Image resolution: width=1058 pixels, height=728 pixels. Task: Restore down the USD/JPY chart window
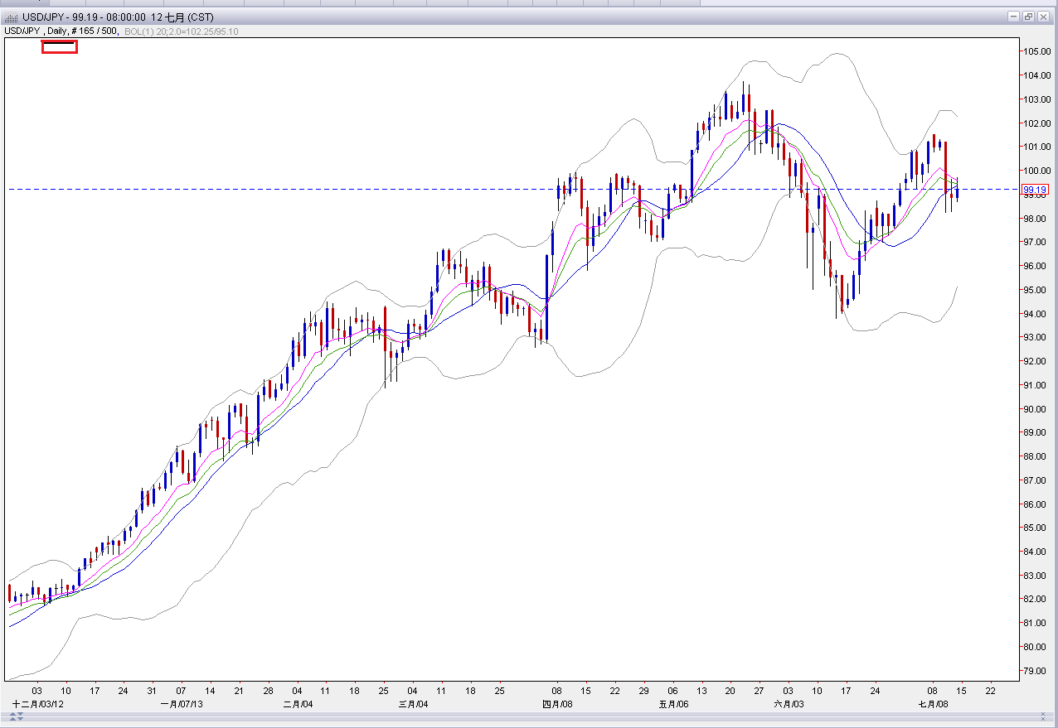(x=1028, y=17)
